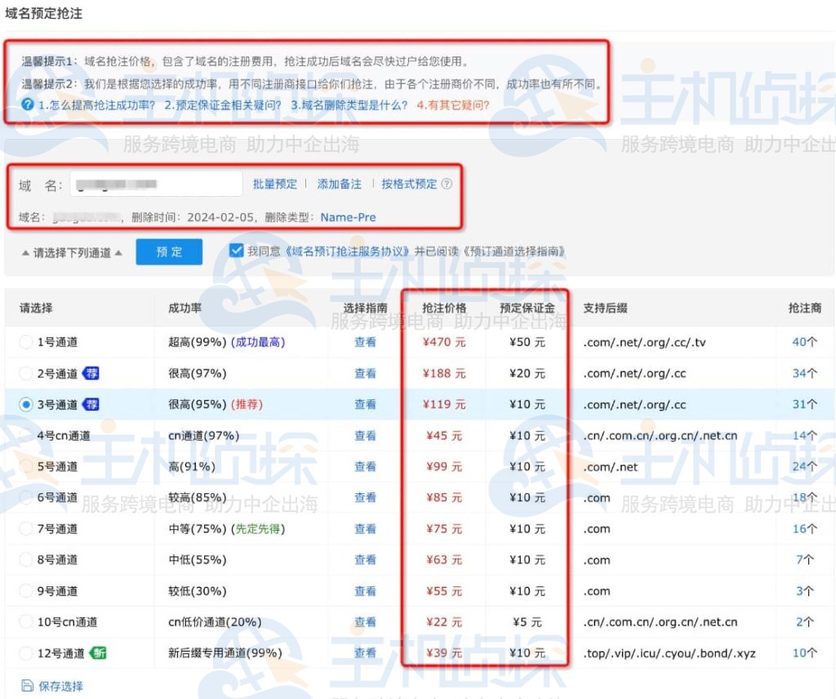Select the 2号通道 radio button
The height and width of the screenshot is (699, 836).
coord(25,373)
